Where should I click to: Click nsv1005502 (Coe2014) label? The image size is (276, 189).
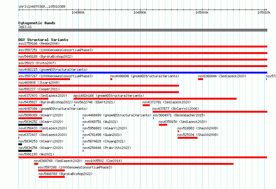click(x=104, y=161)
